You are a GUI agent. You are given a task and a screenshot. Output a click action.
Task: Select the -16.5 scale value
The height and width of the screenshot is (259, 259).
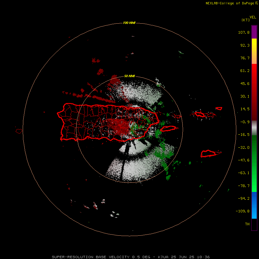[244, 135]
